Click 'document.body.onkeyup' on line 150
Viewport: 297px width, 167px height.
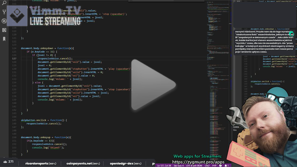coord(36,137)
